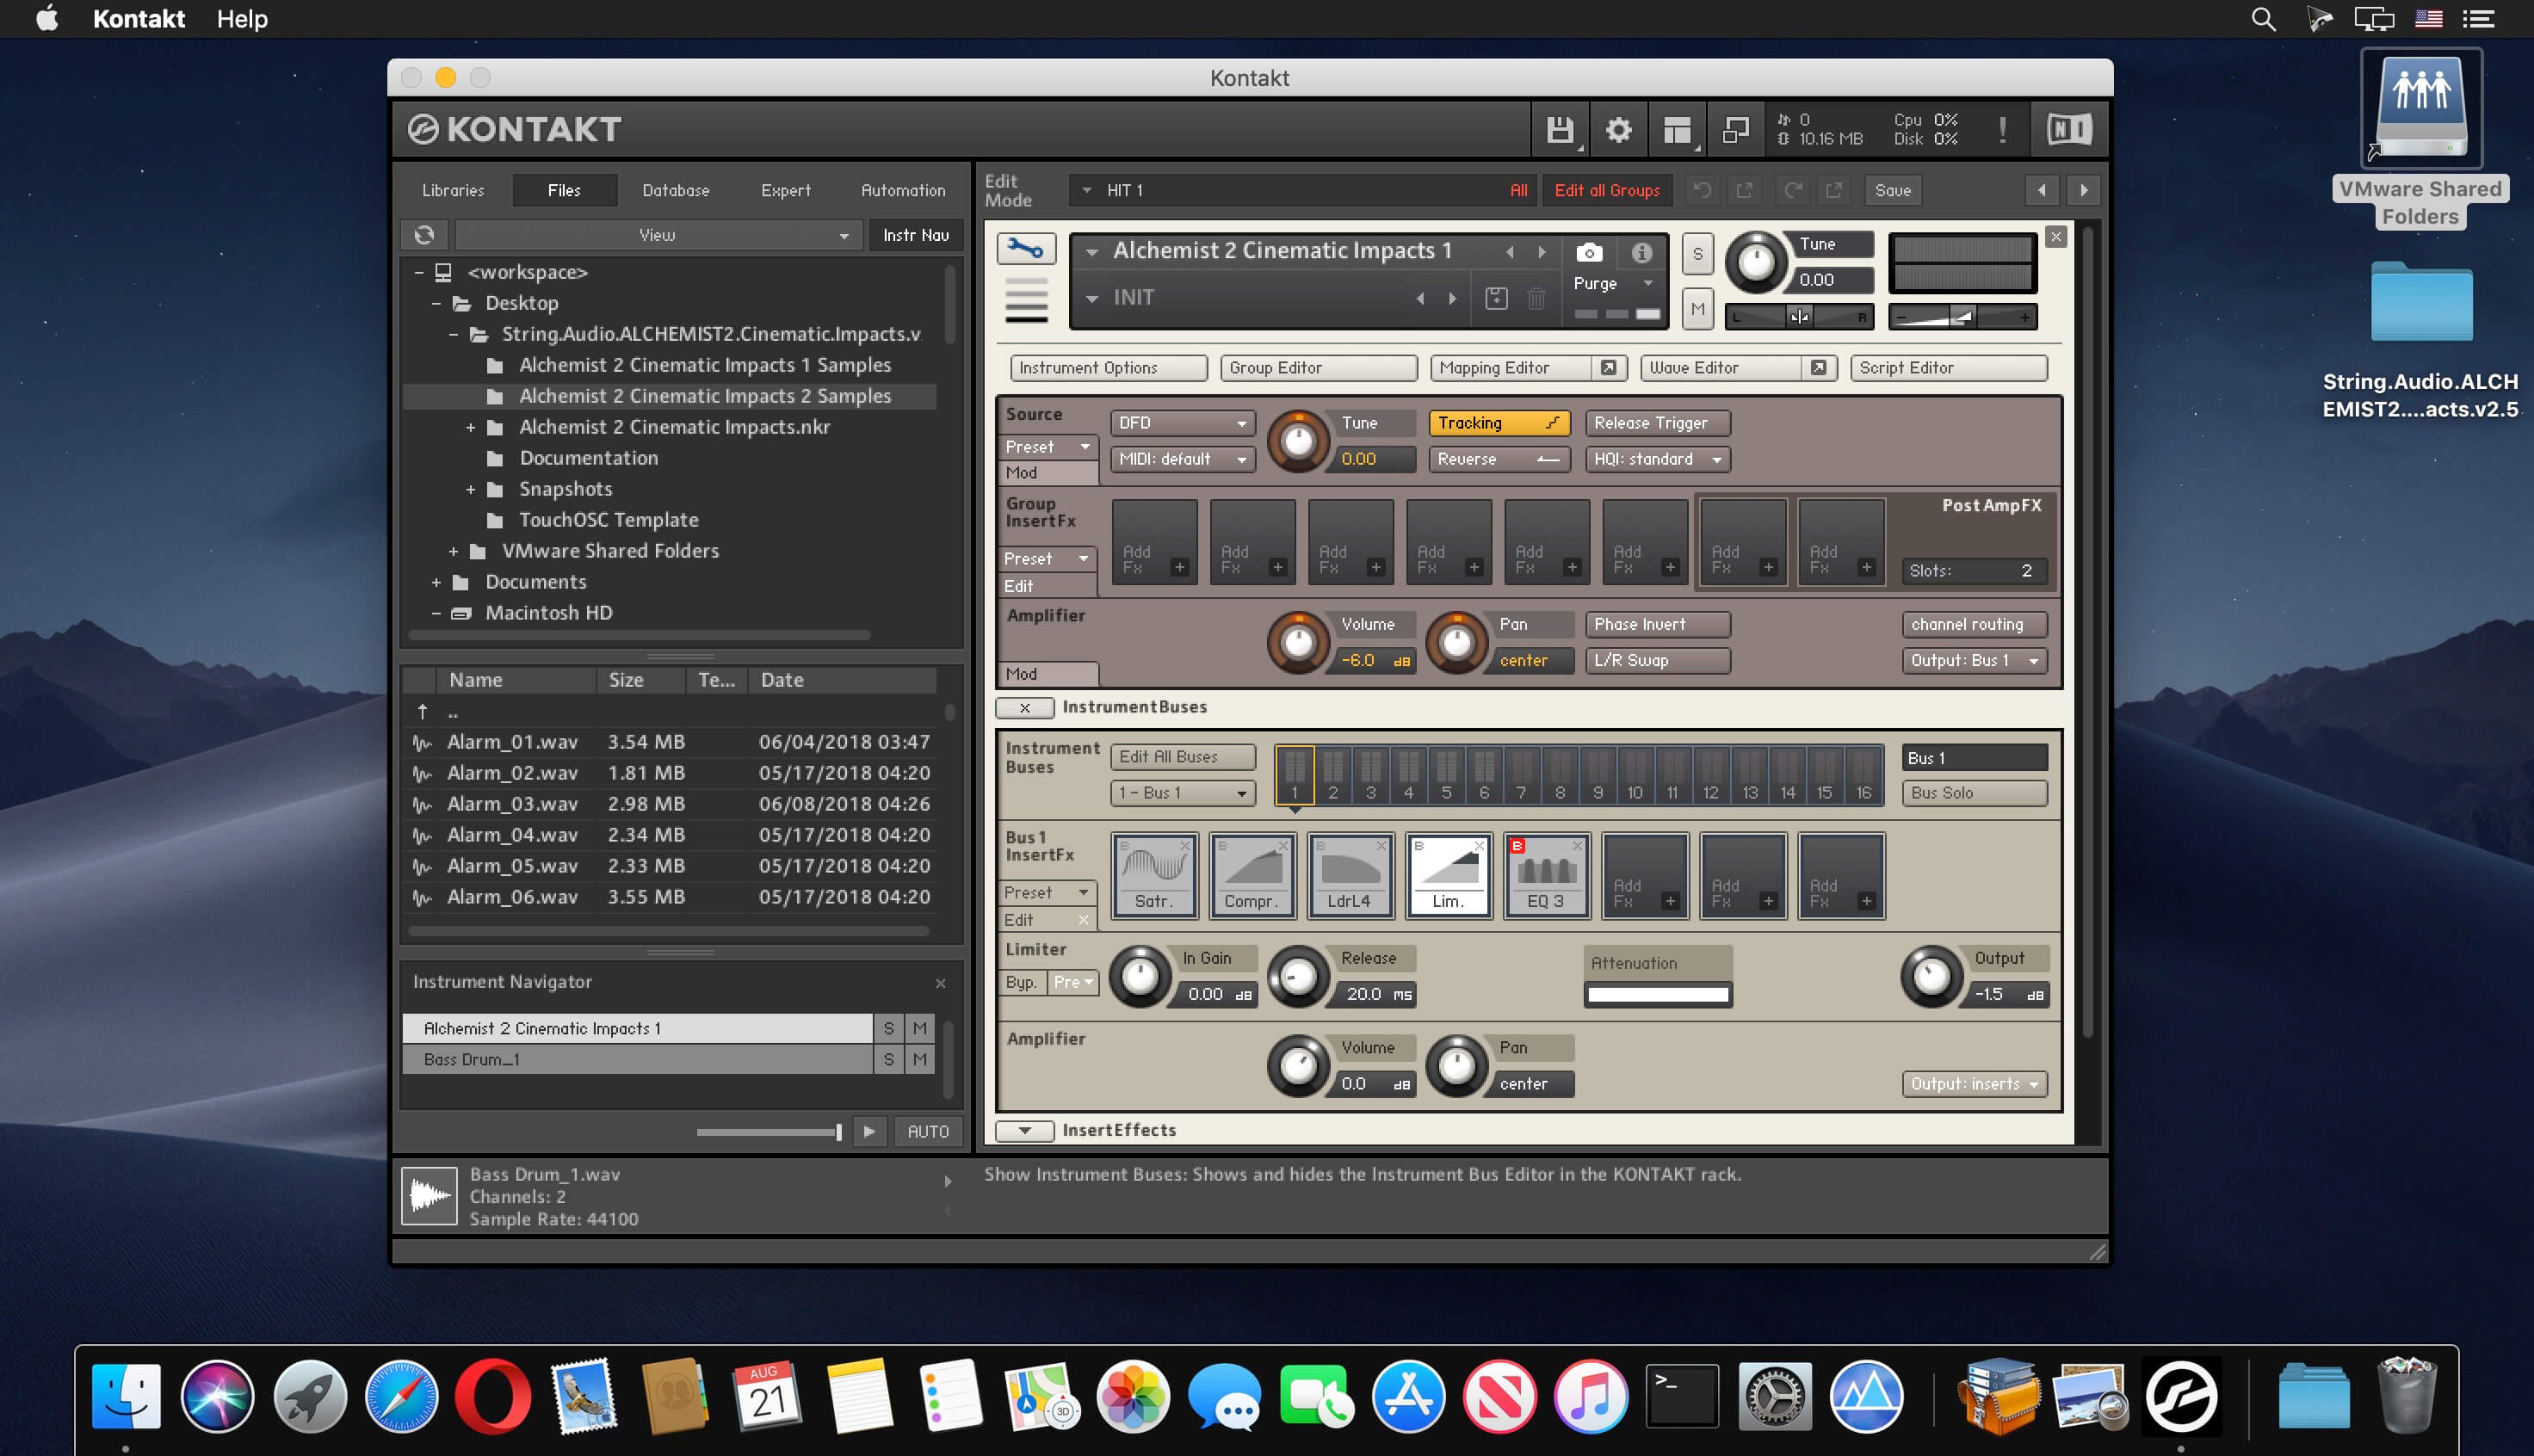Click Edit All Buses
Image resolution: width=2534 pixels, height=1456 pixels.
[x=1182, y=757]
